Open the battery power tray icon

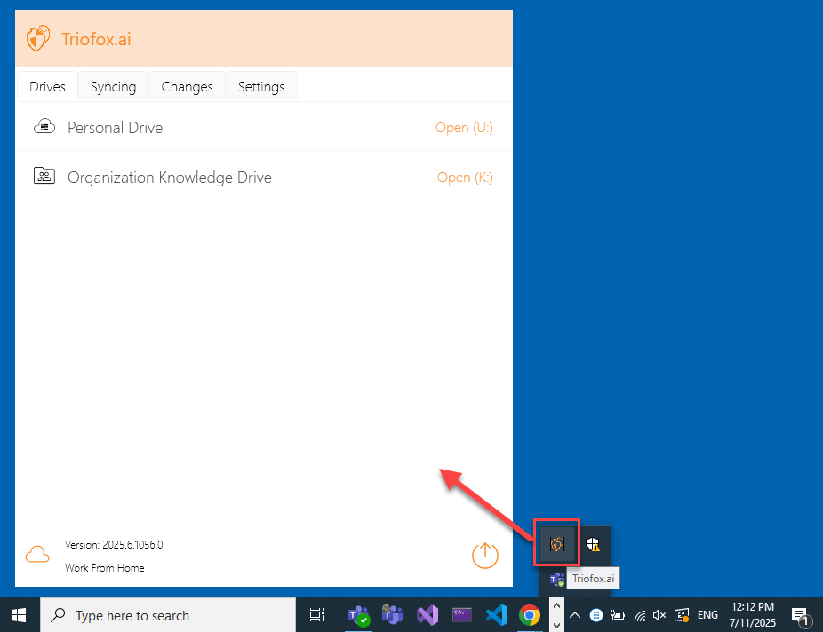(x=617, y=615)
